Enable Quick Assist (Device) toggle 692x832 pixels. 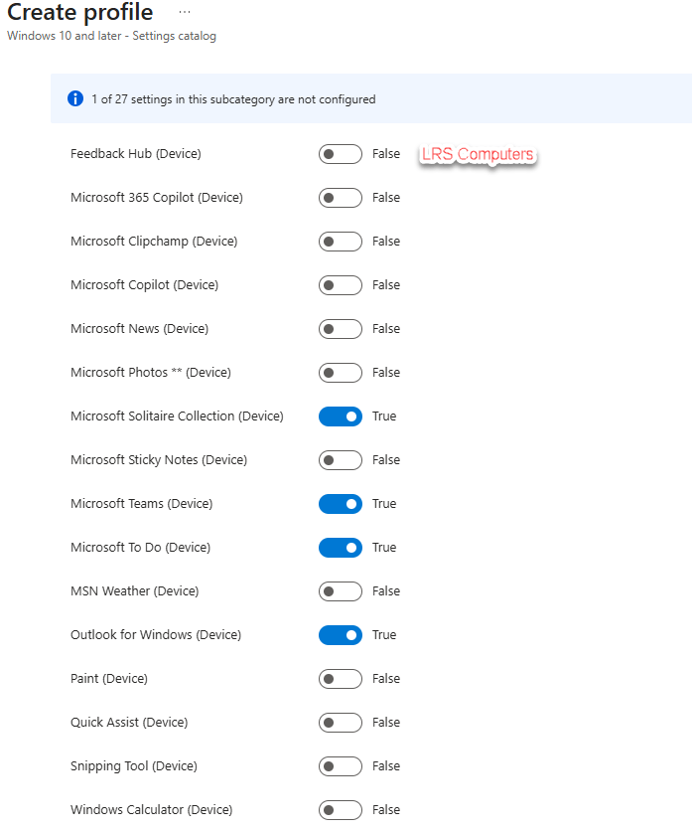[340, 723]
